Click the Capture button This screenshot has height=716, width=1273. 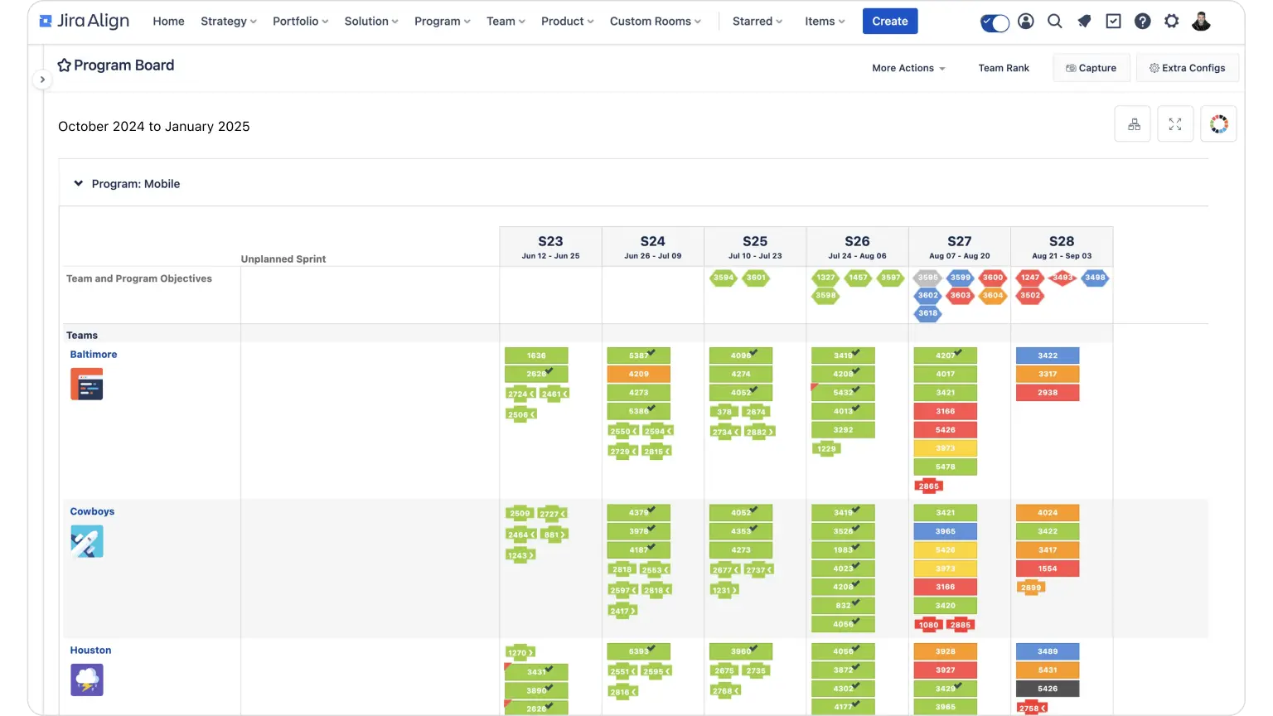[x=1091, y=67]
